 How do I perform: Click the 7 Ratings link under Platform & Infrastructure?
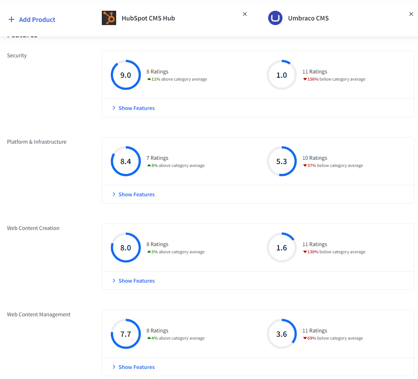[157, 158]
